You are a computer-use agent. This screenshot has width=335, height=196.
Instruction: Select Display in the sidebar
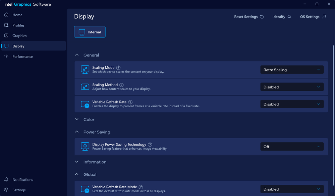[x=34, y=46]
